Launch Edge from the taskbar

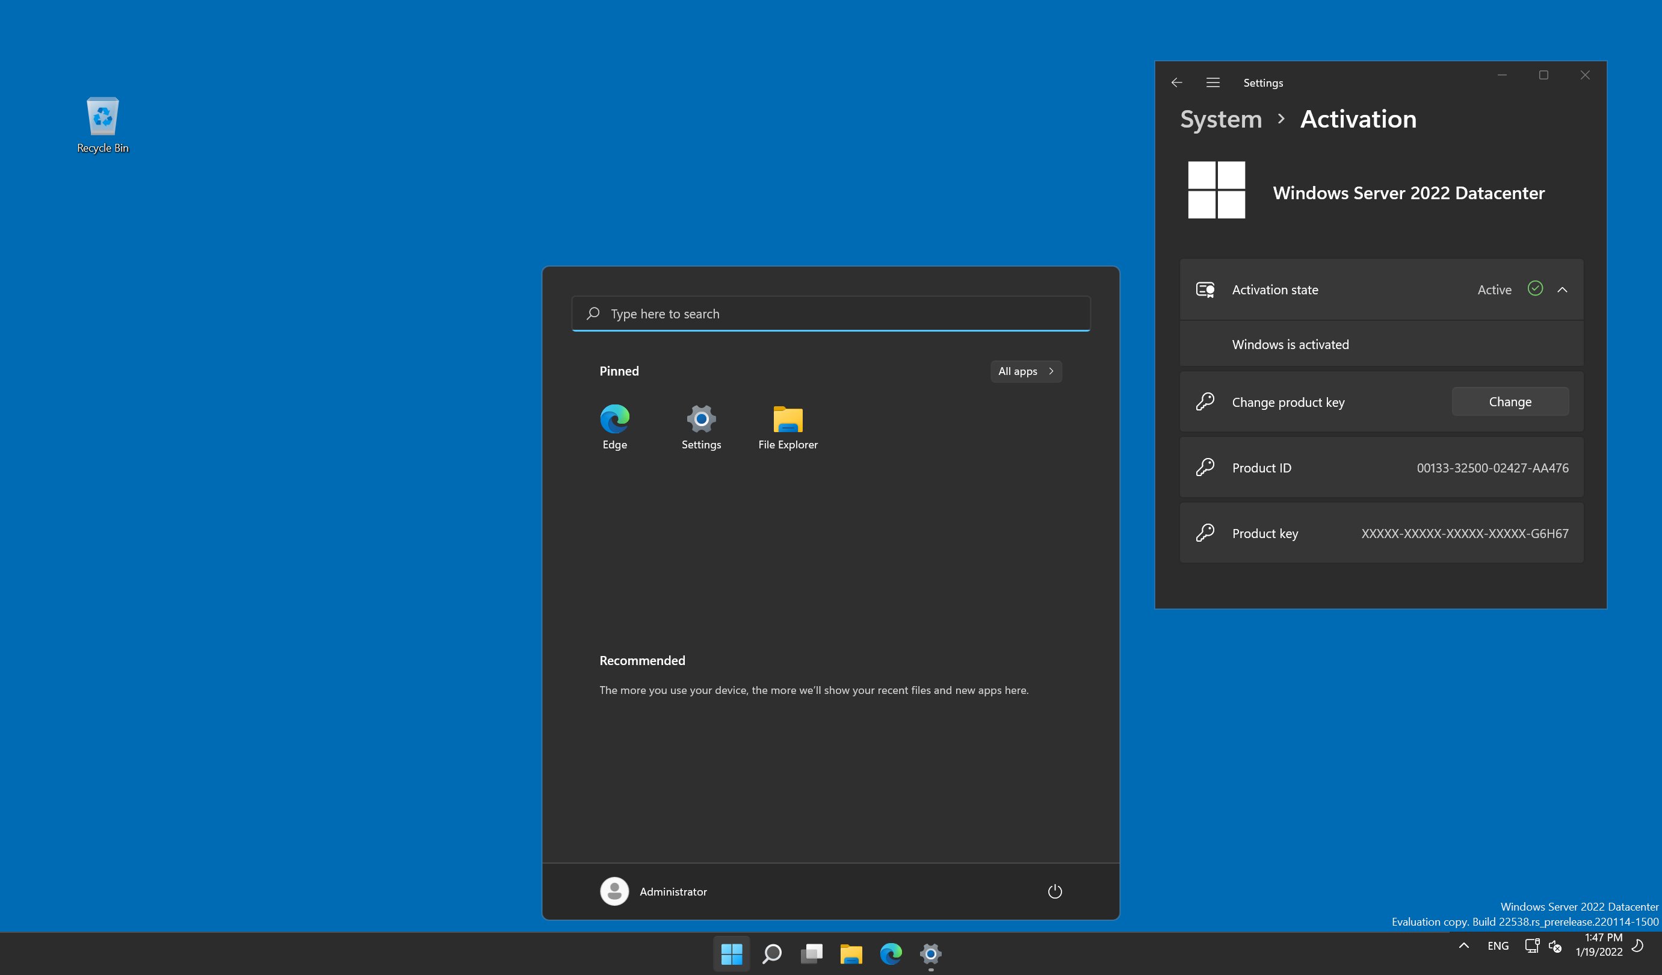(x=891, y=953)
